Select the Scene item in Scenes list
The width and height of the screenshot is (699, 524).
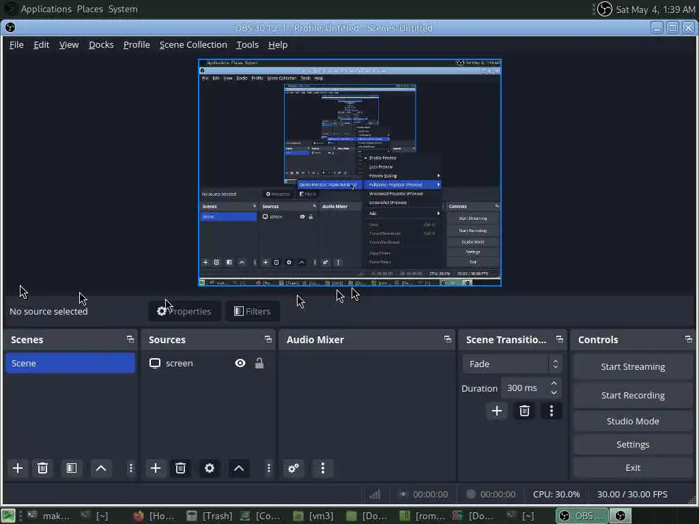pos(70,363)
